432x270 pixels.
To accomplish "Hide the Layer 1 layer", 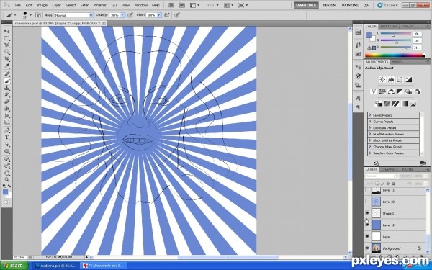I will click(x=367, y=236).
